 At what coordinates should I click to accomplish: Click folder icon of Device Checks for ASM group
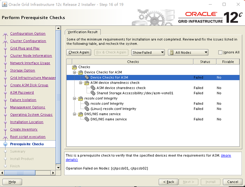coord(81,72)
